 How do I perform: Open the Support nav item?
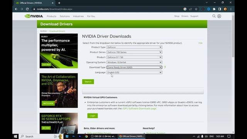tap(194, 16)
